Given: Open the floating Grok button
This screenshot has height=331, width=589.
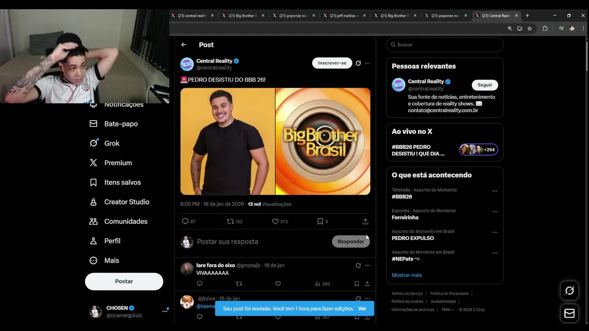Looking at the screenshot, I should click(x=570, y=291).
